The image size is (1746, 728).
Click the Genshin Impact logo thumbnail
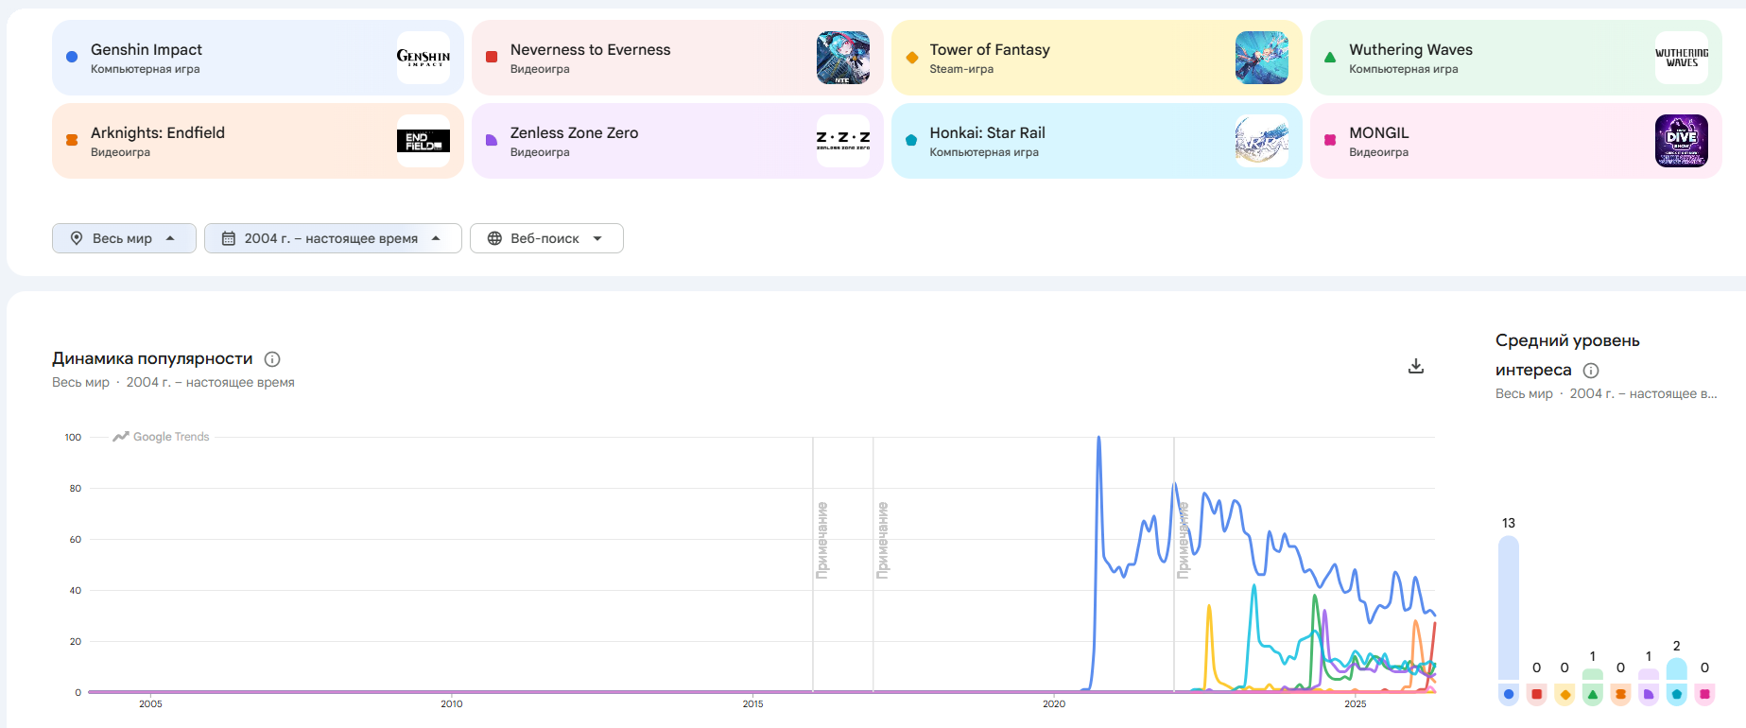click(x=424, y=58)
